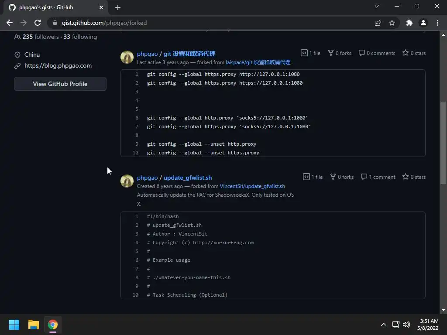The height and width of the screenshot is (335, 447).
Task: Click the Chrome taskbar icon
Action: coord(52,325)
